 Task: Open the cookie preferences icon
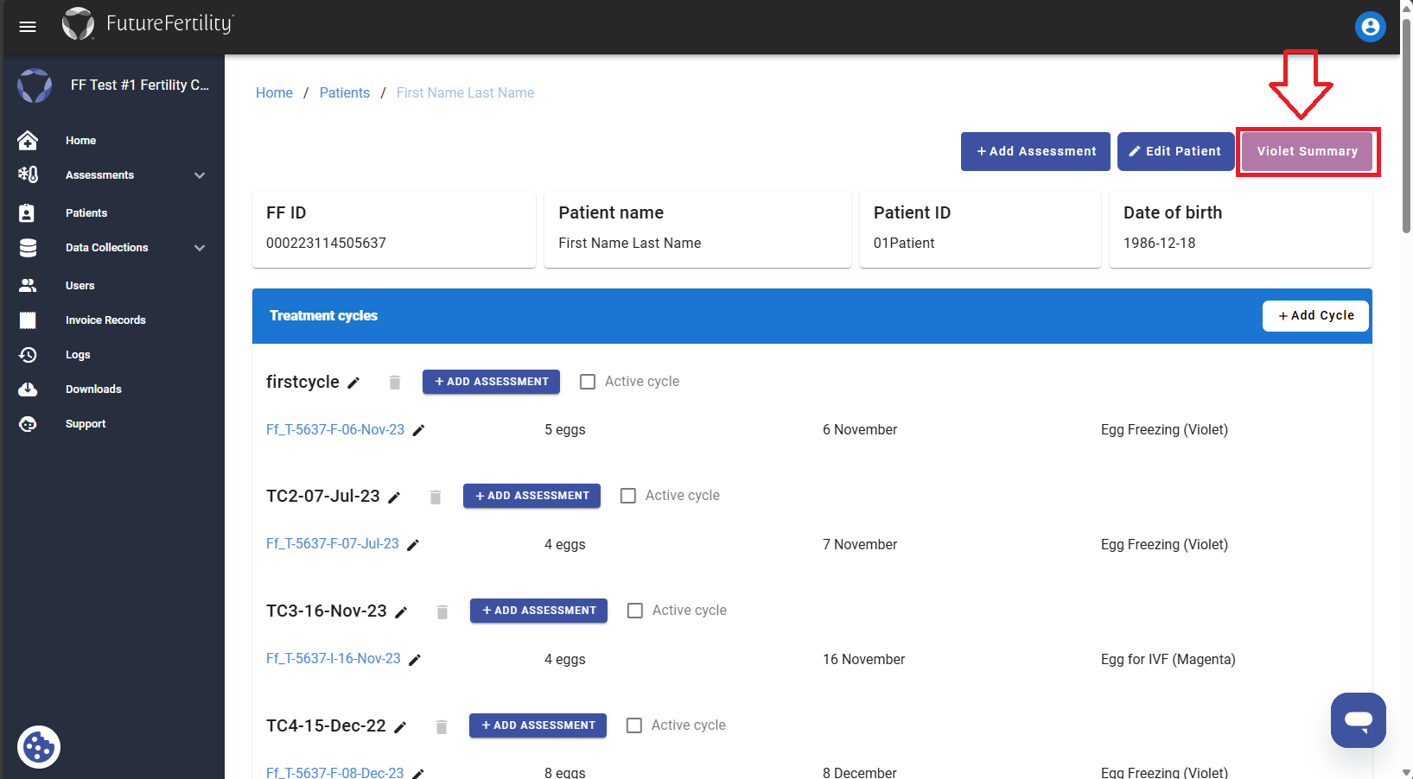(x=39, y=747)
